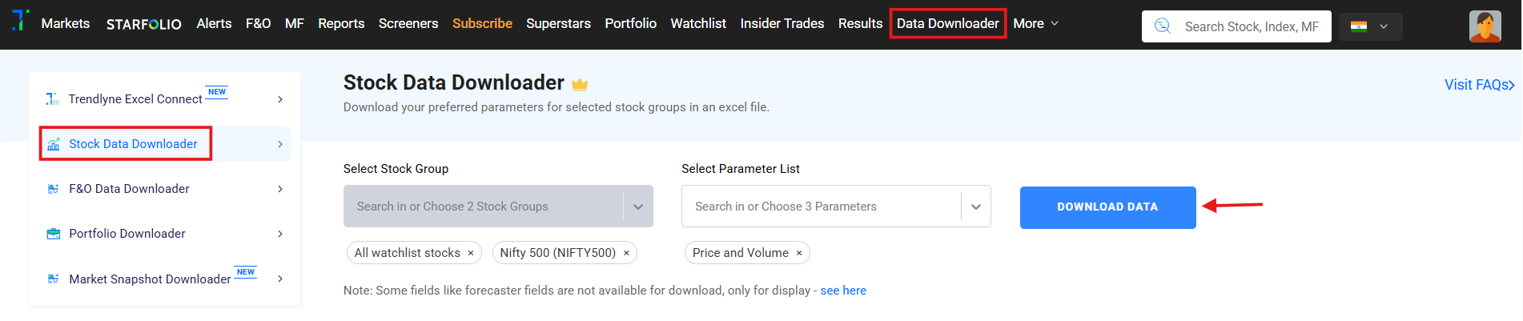Click the Search Stock, Index, MF field
Viewport: 1523px width, 321px height.
tap(1251, 26)
